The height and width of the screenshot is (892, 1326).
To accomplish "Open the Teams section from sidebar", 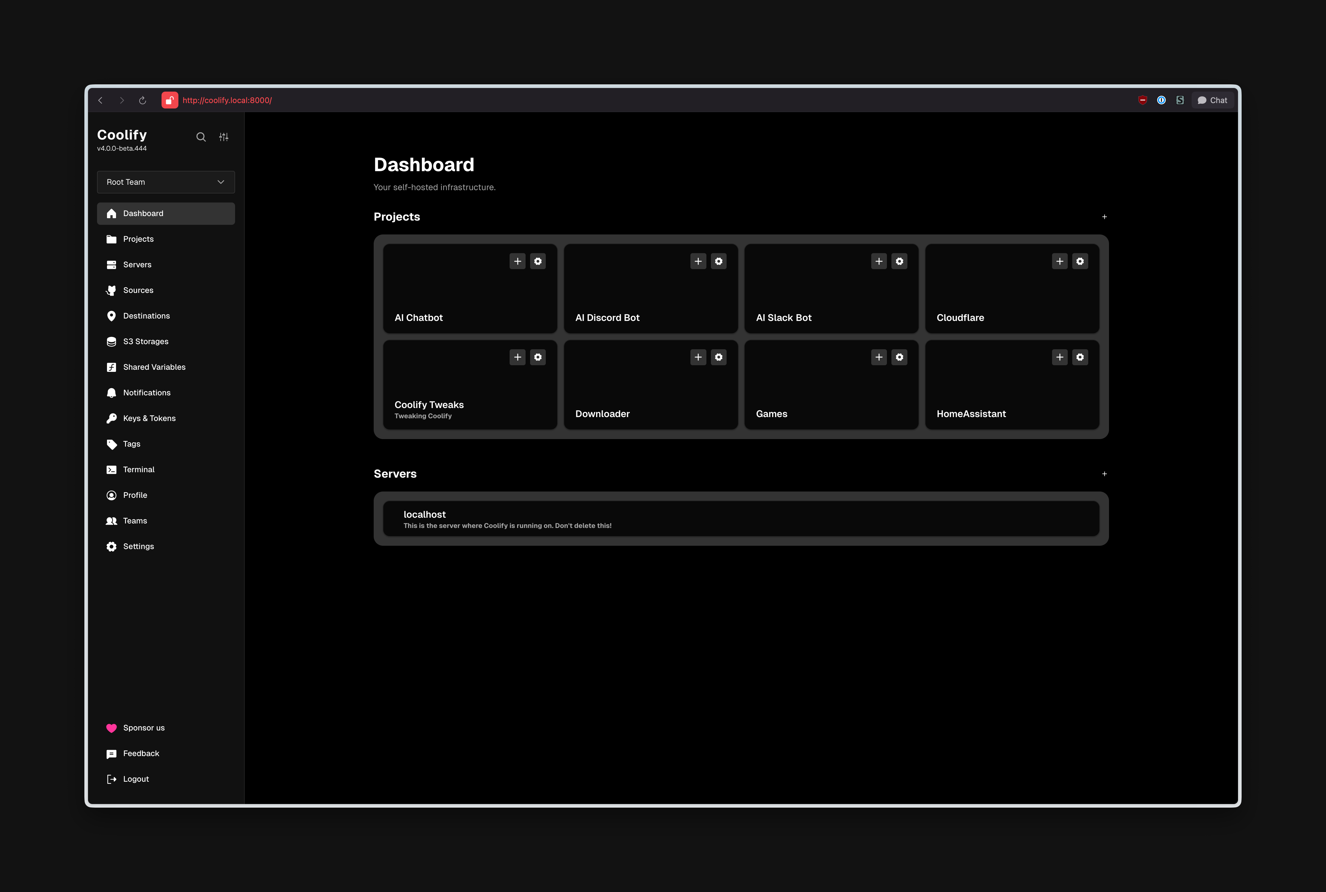I will point(135,520).
